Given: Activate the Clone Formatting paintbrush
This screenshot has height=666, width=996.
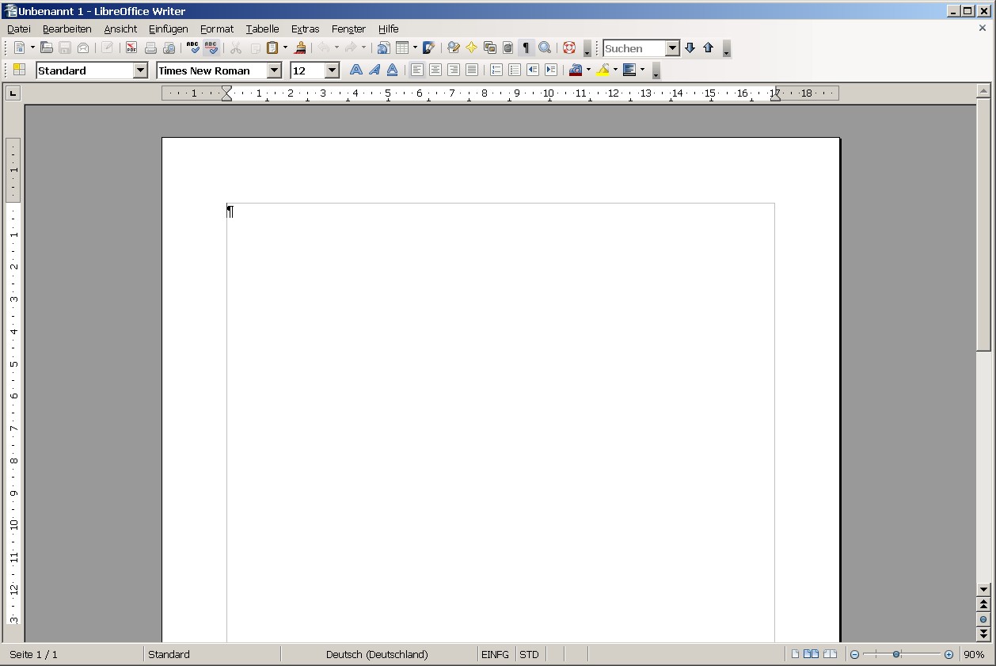Looking at the screenshot, I should click(300, 48).
